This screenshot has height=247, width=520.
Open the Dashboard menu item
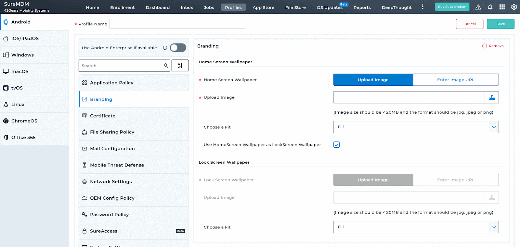158,7
